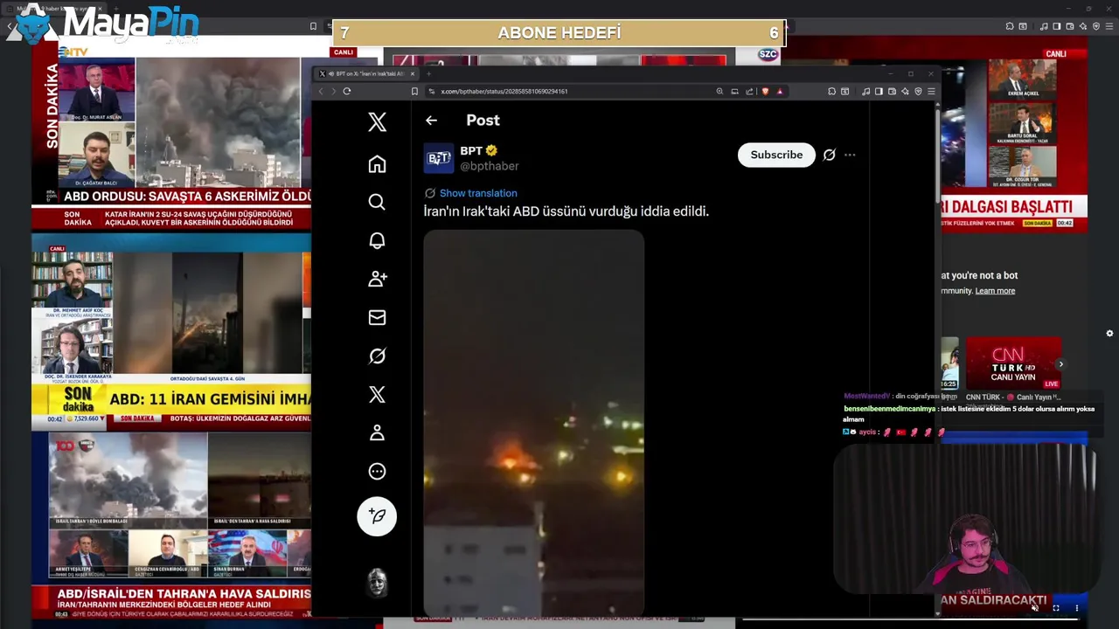Viewport: 1119px width, 629px height.
Task: Open Brave Wallet in back window
Action: point(1070,26)
